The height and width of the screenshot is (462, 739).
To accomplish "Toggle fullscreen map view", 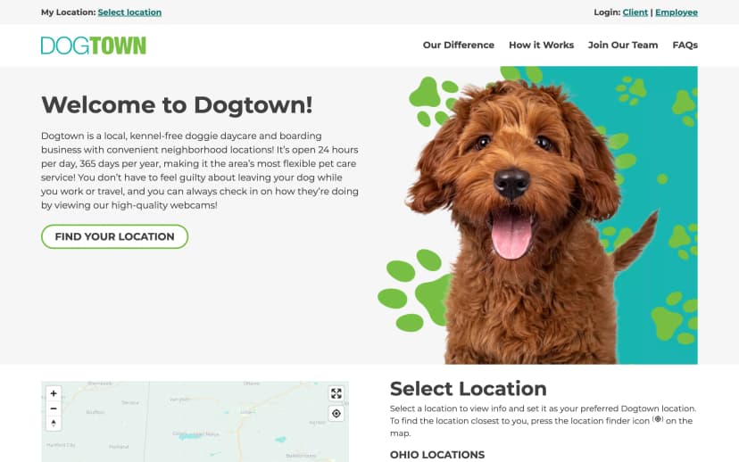I will click(x=336, y=393).
